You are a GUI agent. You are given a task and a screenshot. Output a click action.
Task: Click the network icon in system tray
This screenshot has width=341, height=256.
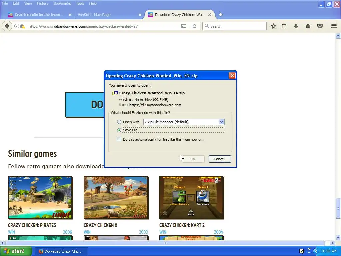coord(309,250)
